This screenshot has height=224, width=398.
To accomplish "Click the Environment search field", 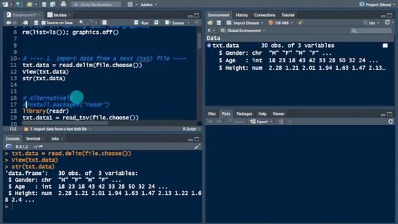I will point(371,30).
